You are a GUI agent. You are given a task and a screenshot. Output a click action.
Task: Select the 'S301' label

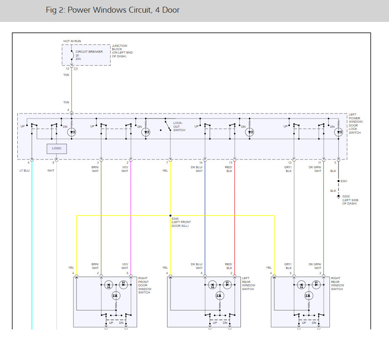(x=344, y=181)
